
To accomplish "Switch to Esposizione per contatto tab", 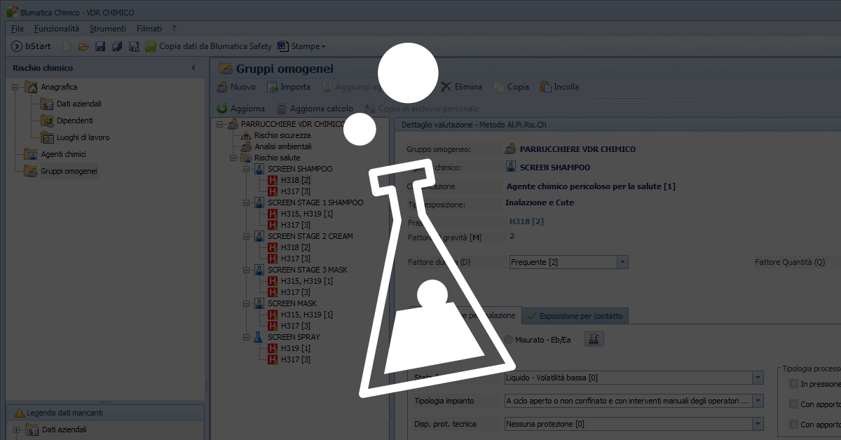I will tap(575, 316).
